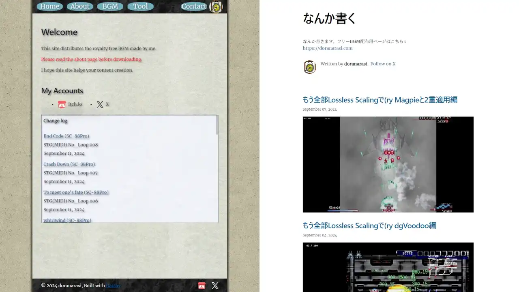Open the BGM menu item
The width and height of the screenshot is (519, 292).
click(110, 6)
